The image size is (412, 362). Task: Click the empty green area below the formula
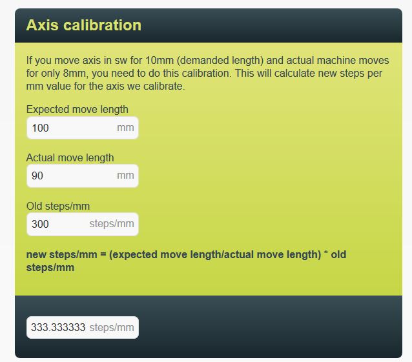pos(207,284)
